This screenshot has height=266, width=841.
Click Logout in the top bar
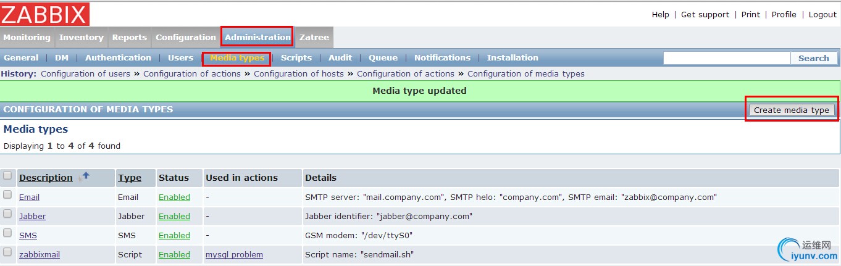(x=822, y=14)
